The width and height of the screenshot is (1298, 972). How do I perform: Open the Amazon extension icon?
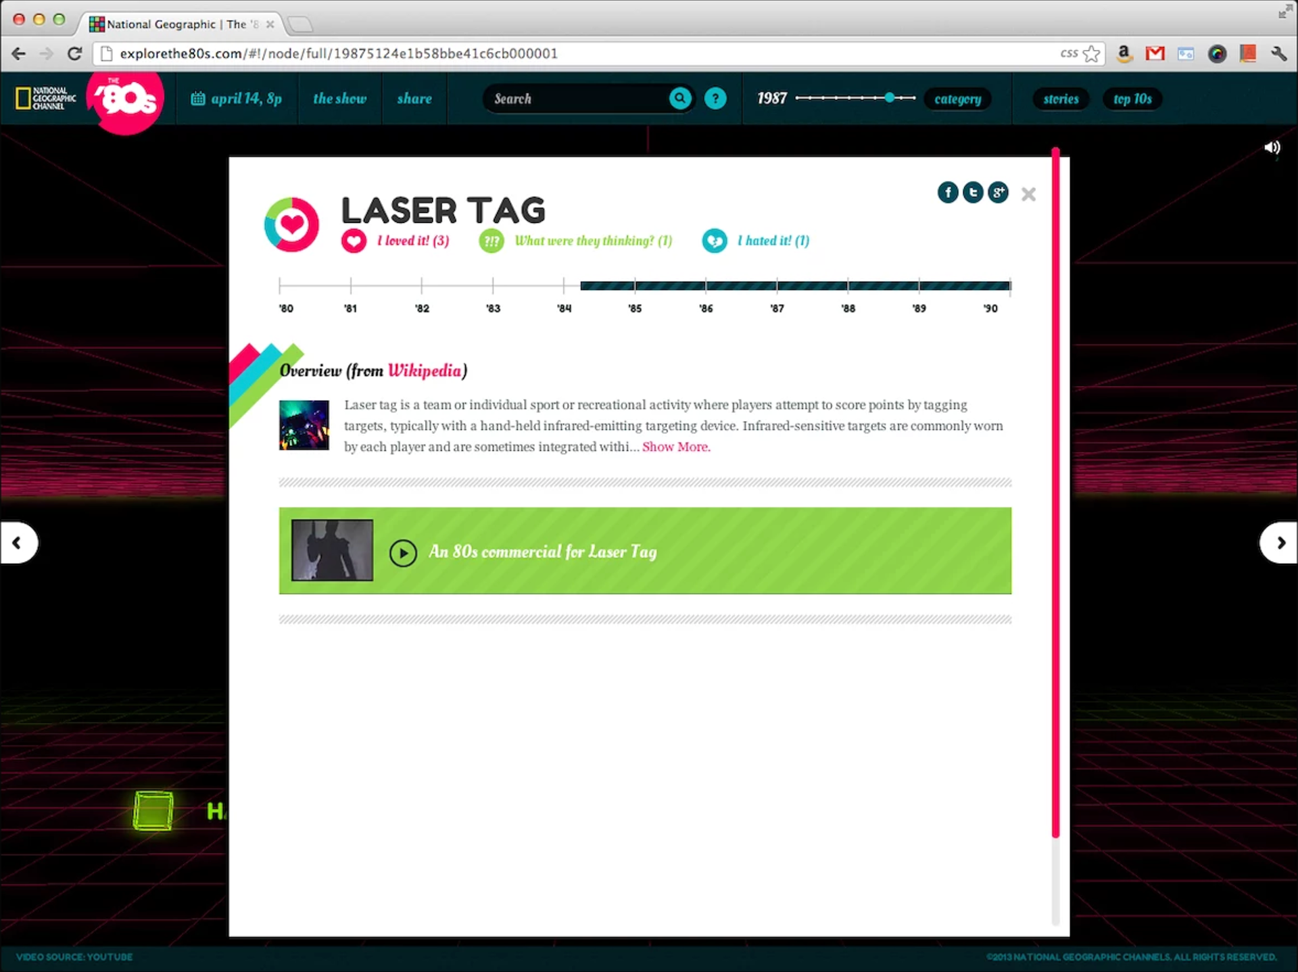pos(1124,53)
